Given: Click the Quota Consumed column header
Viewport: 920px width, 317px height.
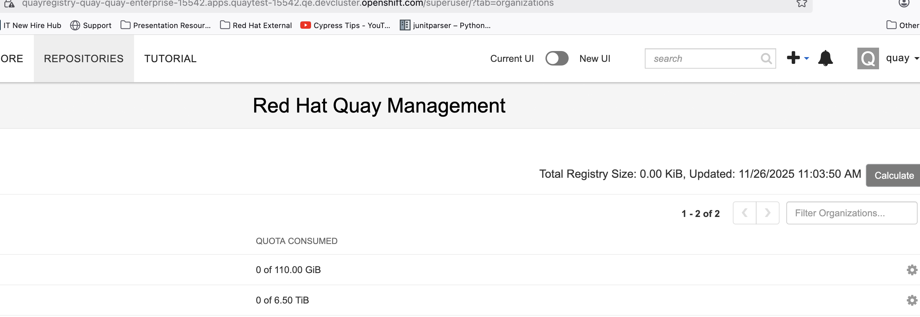Looking at the screenshot, I should [x=297, y=241].
